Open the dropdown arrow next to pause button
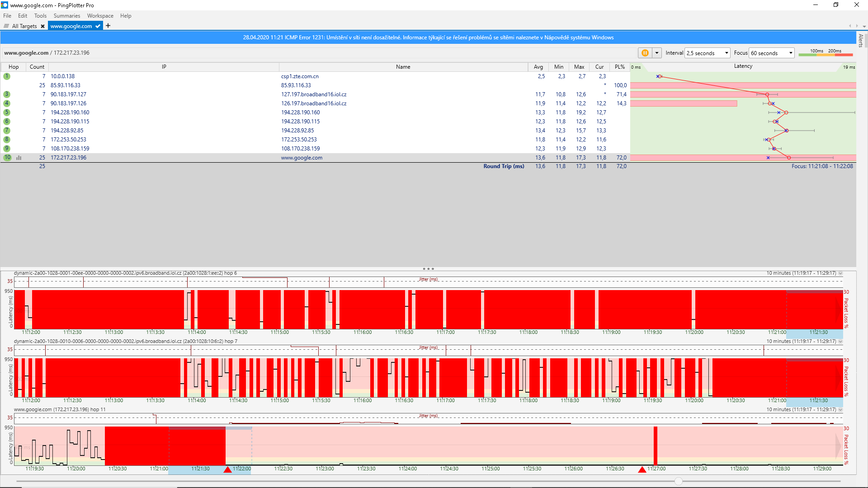 (x=657, y=53)
